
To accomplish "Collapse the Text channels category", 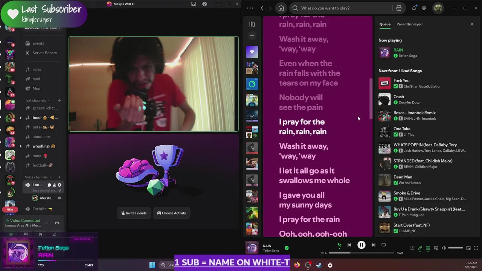I will [37, 100].
